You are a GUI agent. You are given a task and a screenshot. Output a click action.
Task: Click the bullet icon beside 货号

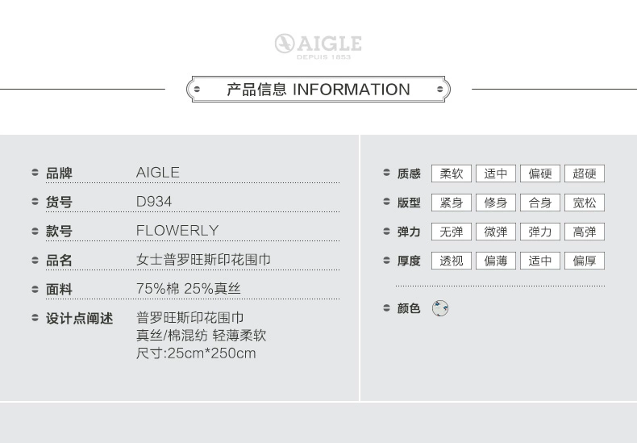tap(35, 202)
